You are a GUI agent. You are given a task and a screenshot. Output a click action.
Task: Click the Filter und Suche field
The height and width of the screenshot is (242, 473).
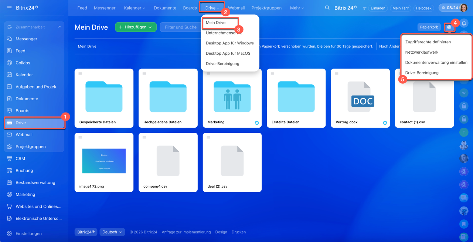coord(181,27)
